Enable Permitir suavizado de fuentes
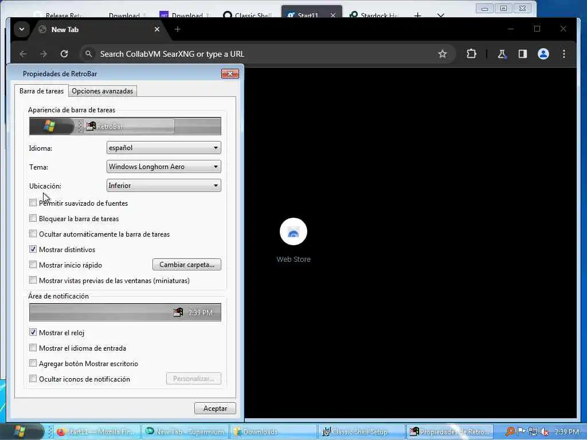The image size is (587, 440). tap(33, 203)
